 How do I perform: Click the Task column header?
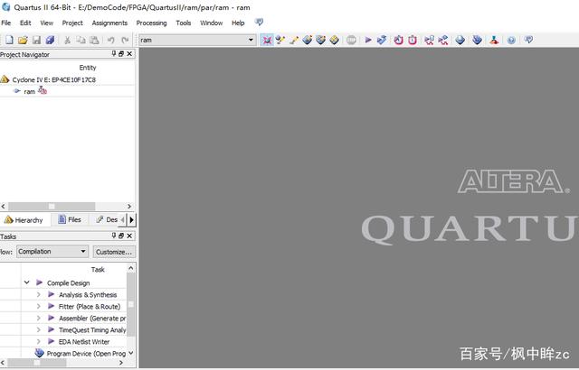click(98, 270)
